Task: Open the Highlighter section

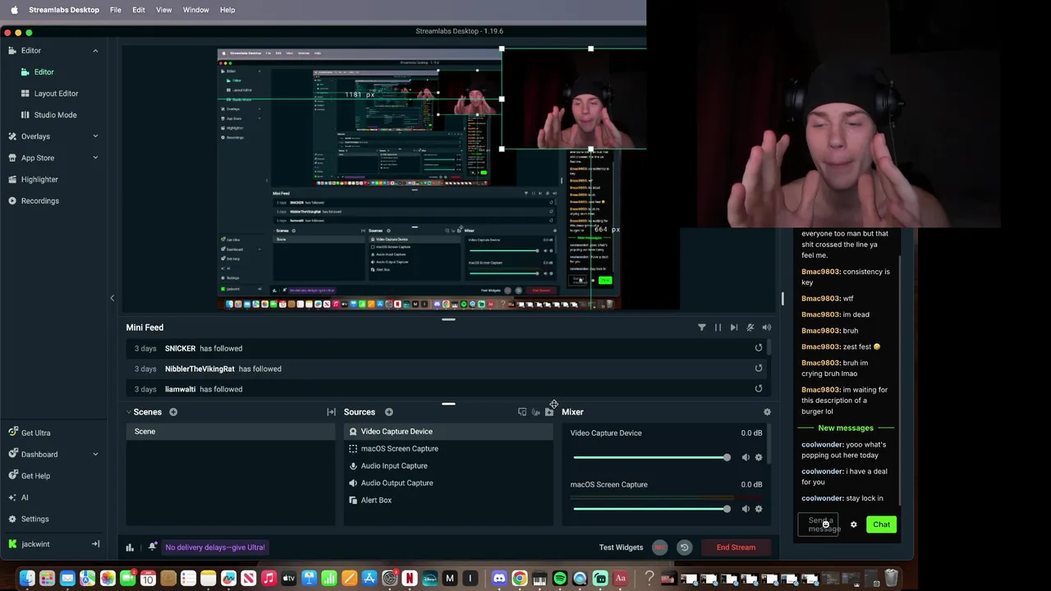Action: coord(39,179)
